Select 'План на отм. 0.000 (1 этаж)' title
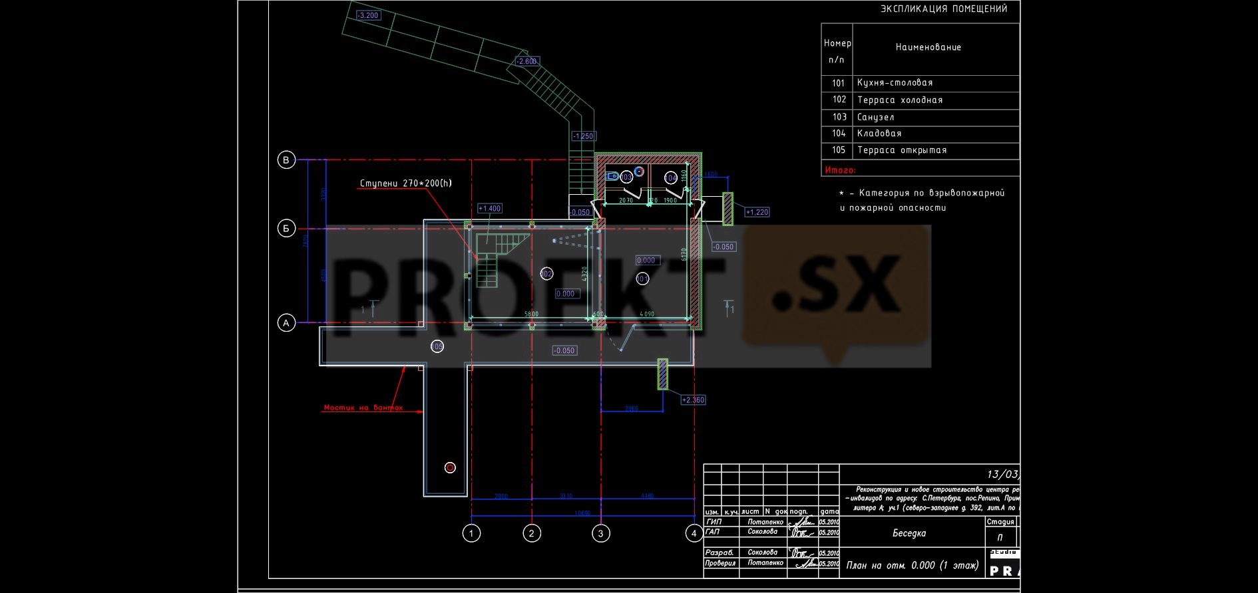Screen dimensions: 1258x593 tap(912, 566)
